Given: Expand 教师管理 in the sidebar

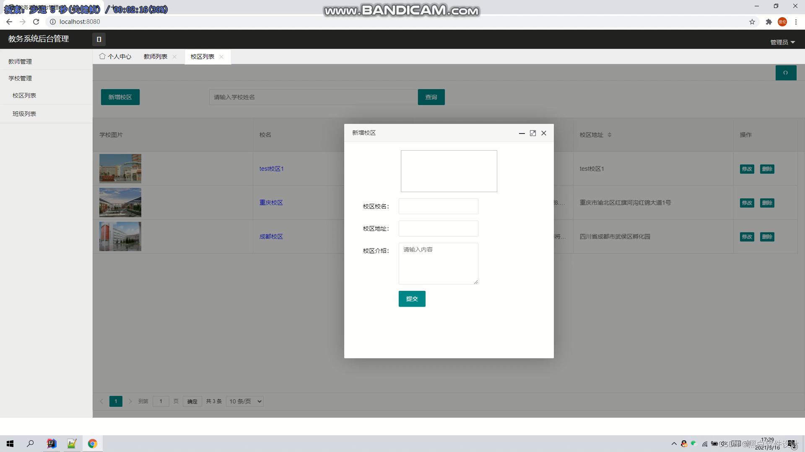Looking at the screenshot, I should click(20, 62).
